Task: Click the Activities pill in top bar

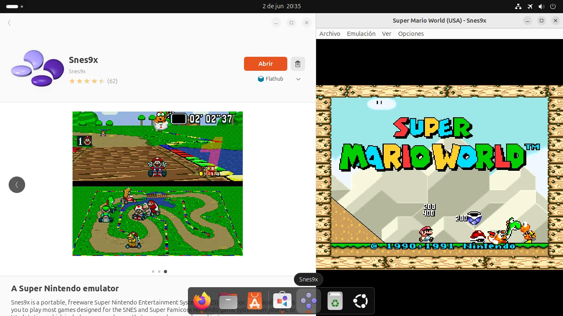Action: [x=12, y=6]
